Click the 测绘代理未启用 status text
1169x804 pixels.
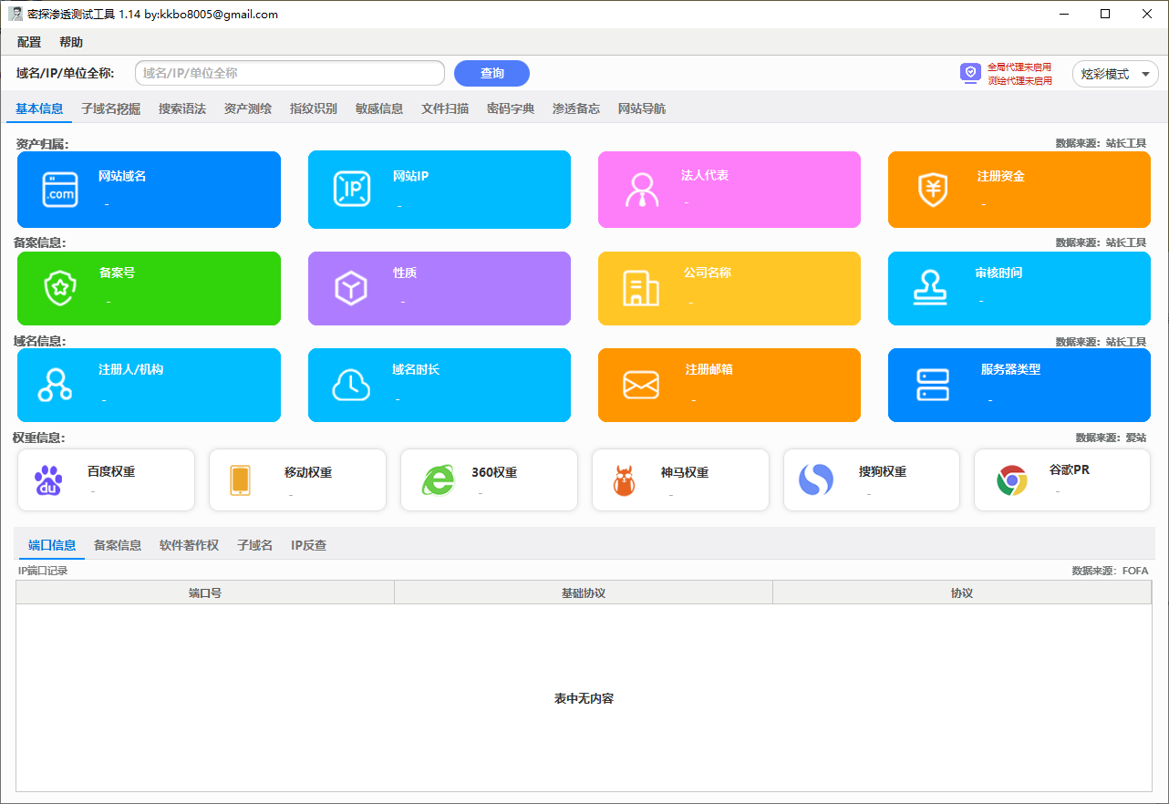(x=1019, y=80)
